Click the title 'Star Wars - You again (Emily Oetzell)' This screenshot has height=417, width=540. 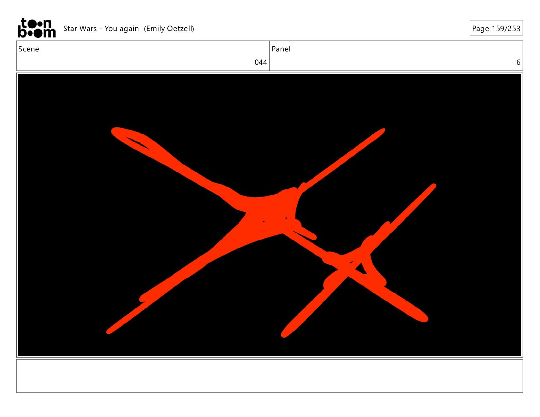[x=129, y=29]
